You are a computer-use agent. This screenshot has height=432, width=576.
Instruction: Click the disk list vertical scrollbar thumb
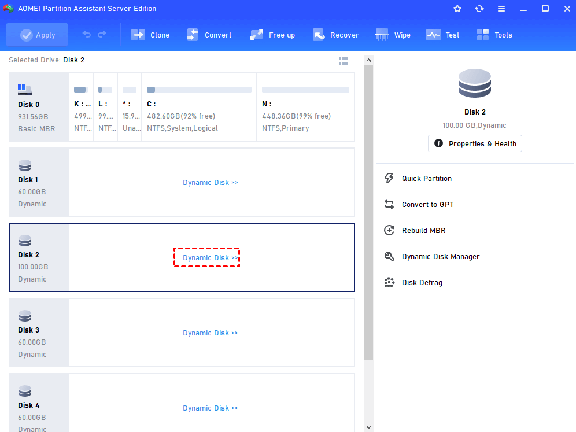(x=368, y=212)
